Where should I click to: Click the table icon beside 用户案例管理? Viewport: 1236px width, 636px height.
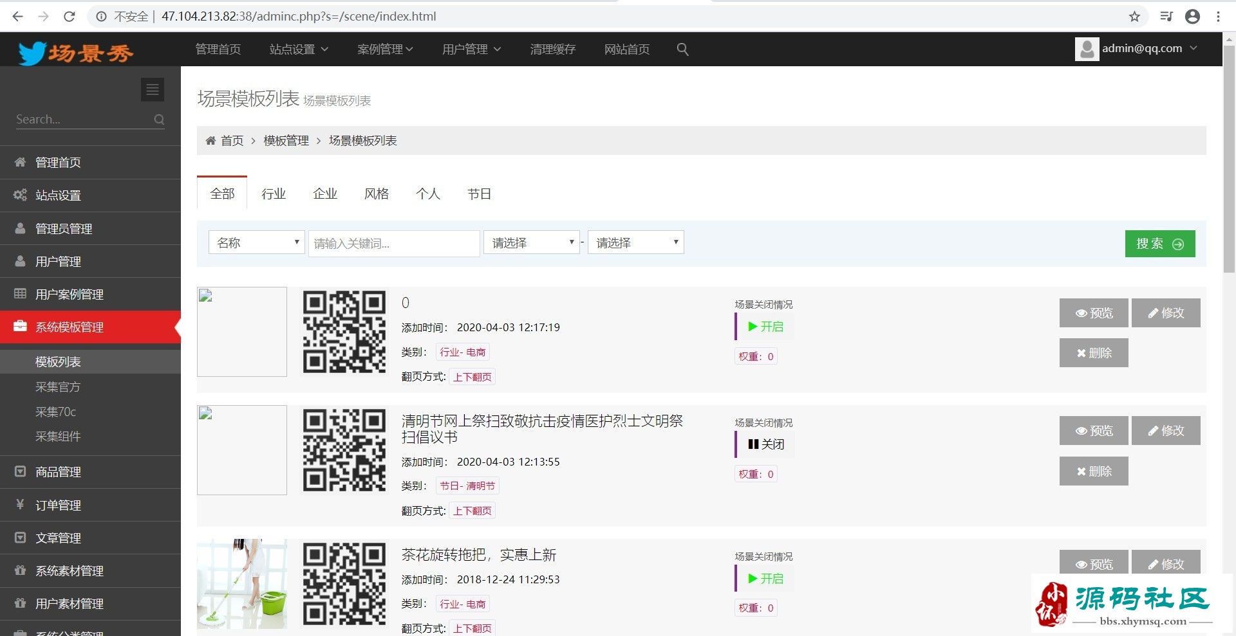(x=21, y=294)
